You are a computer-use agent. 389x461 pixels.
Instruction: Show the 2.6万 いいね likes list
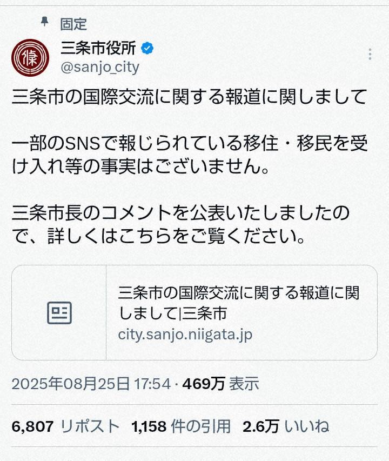pos(286,426)
